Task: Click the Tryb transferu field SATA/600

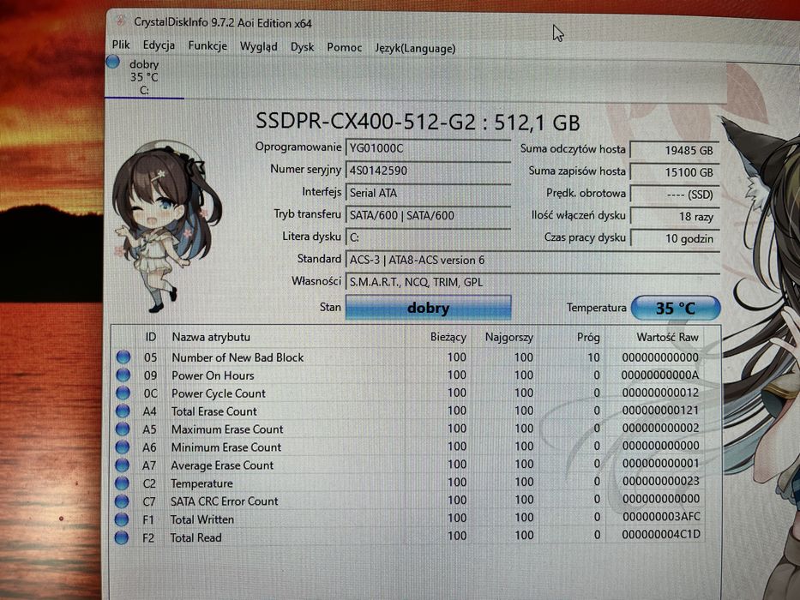Action: point(428,215)
